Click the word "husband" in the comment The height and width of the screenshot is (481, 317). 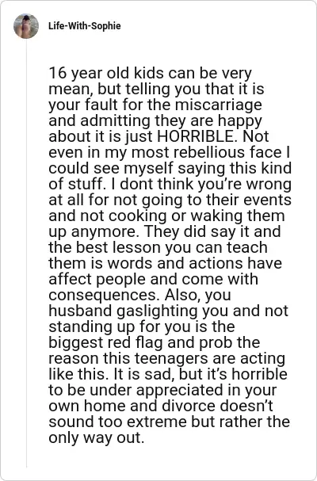pos(80,311)
